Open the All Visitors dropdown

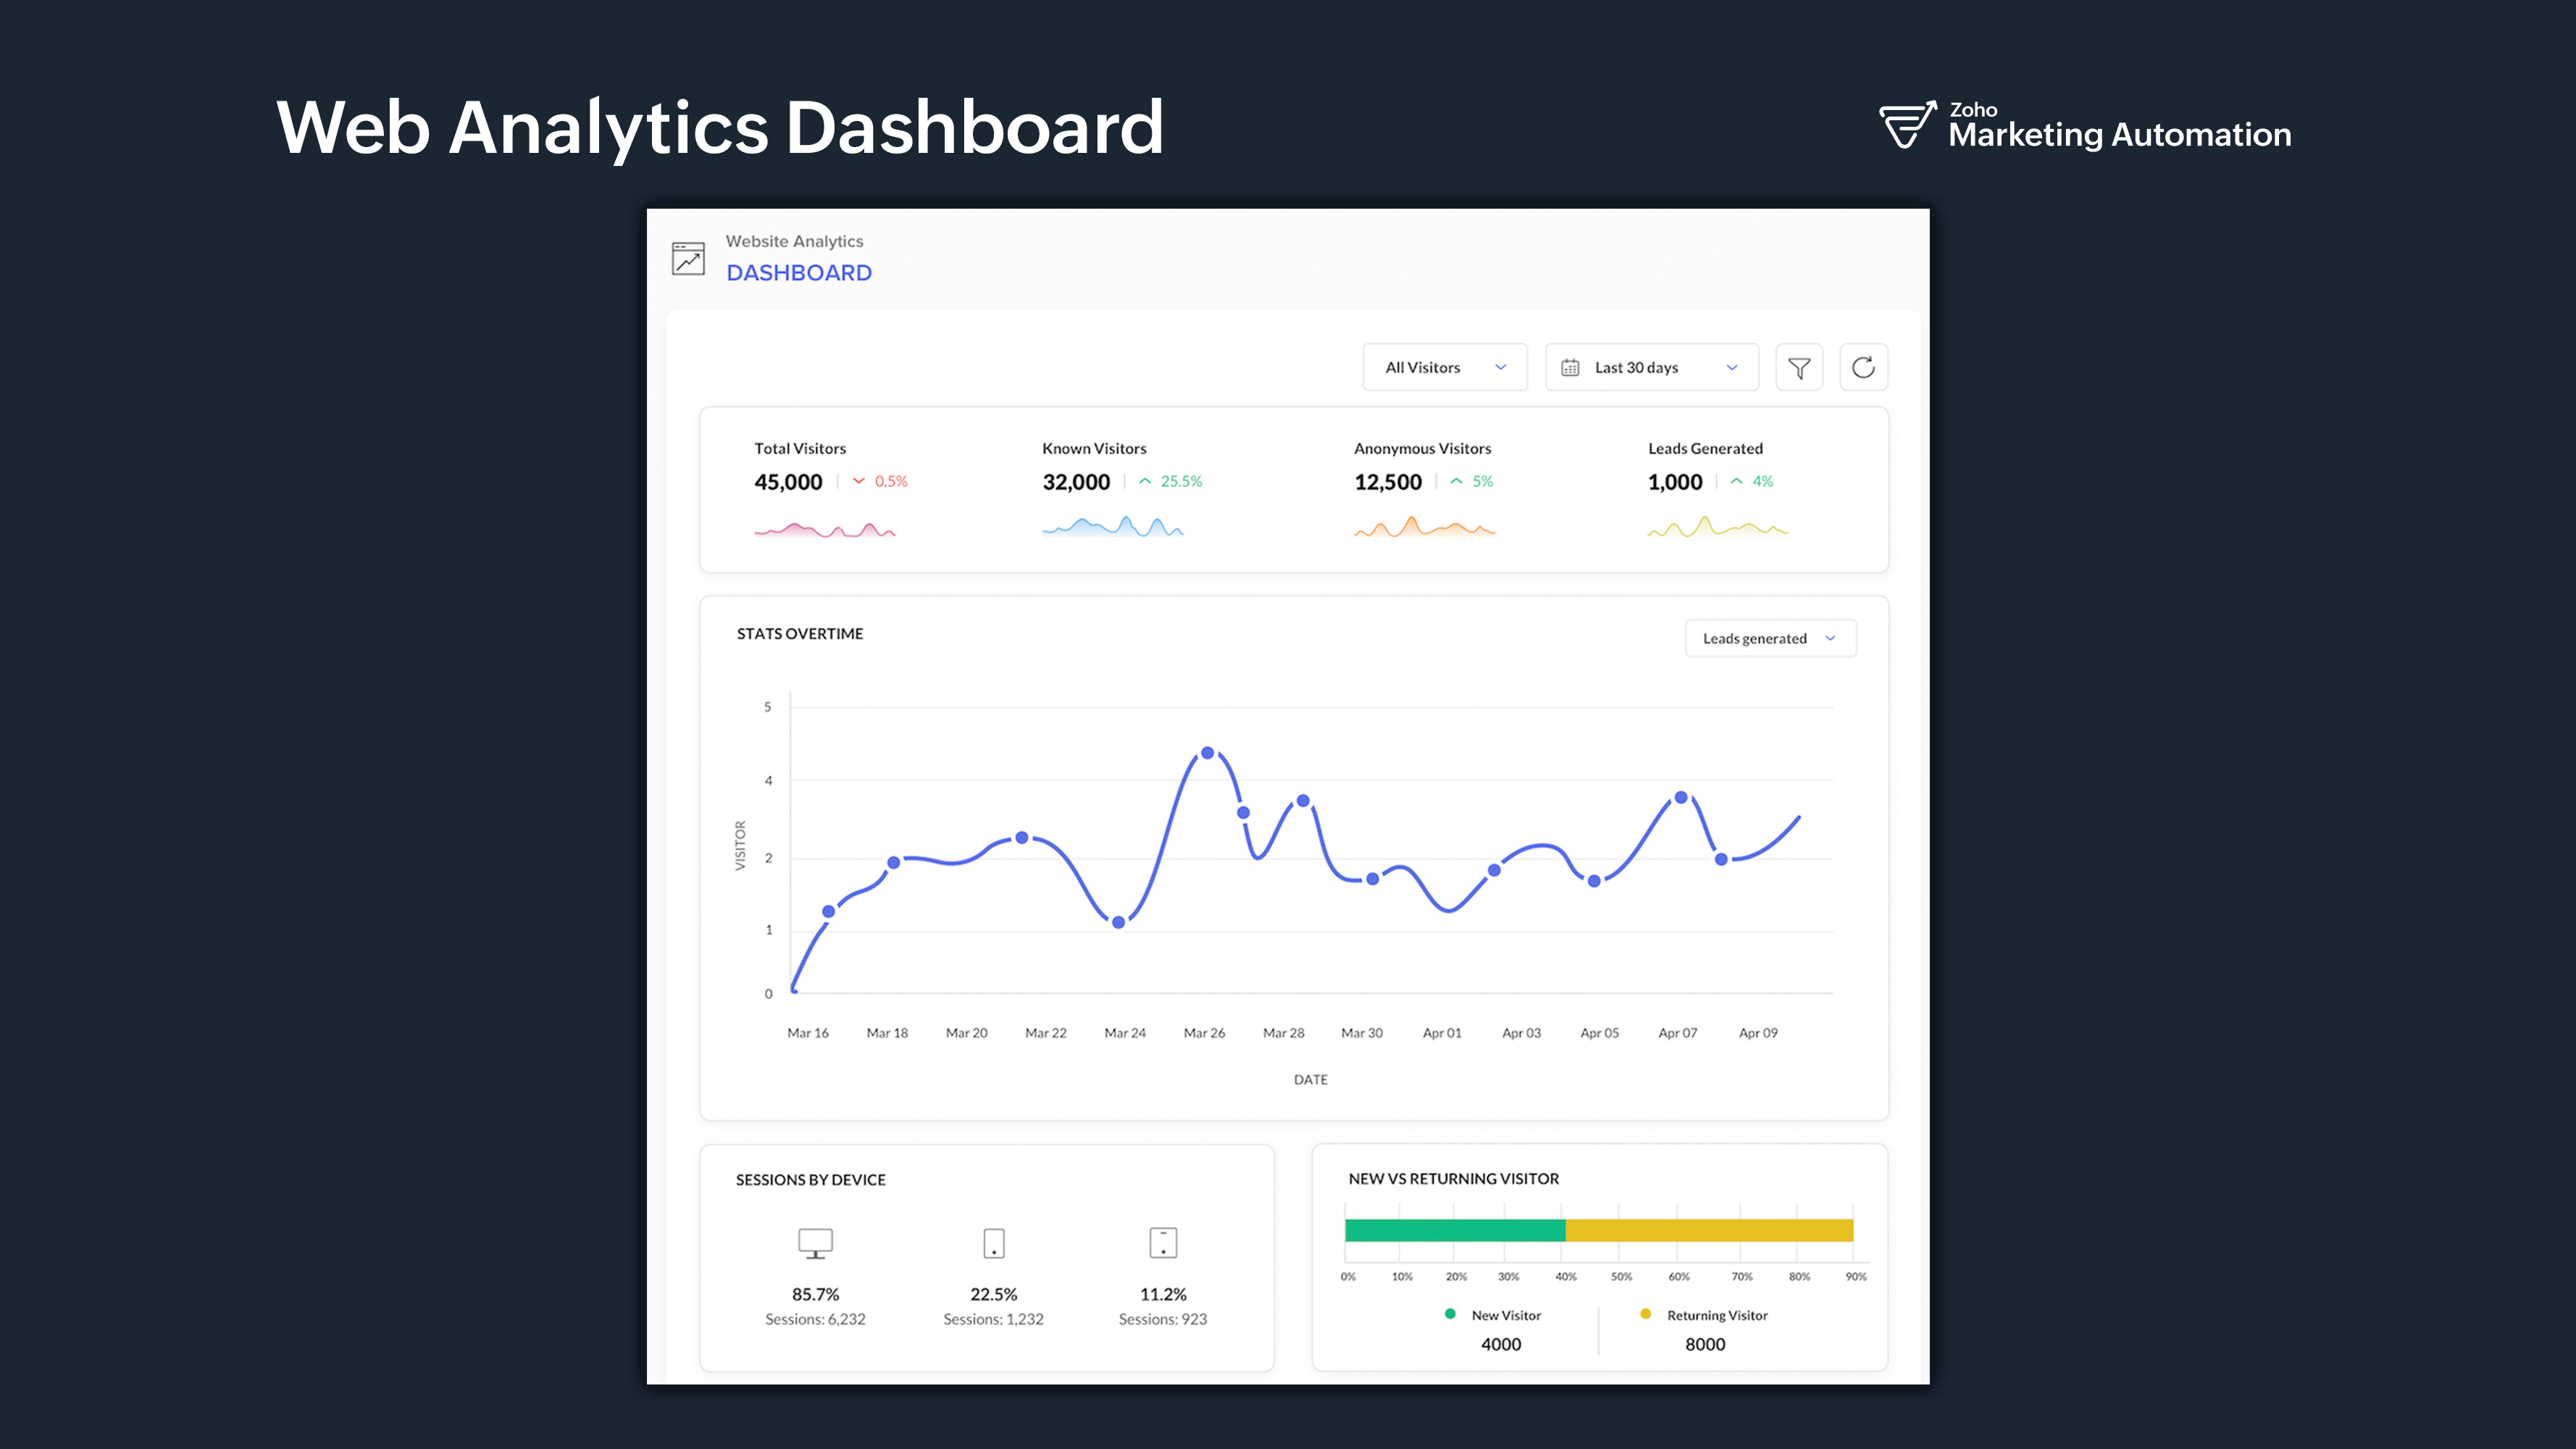1444,368
